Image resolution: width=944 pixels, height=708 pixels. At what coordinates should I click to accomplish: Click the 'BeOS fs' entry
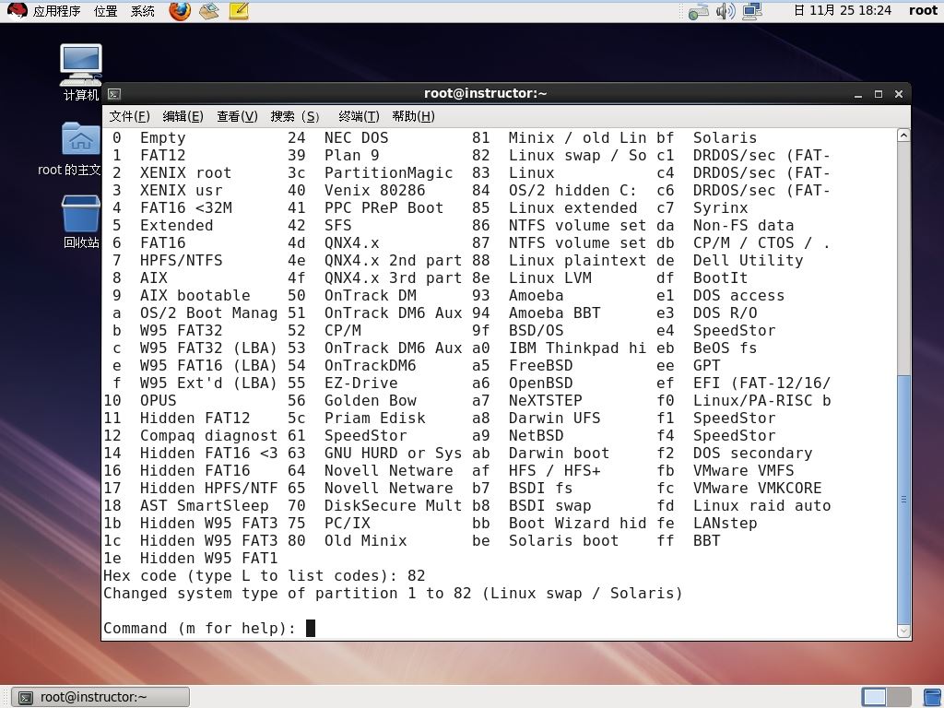(x=725, y=348)
